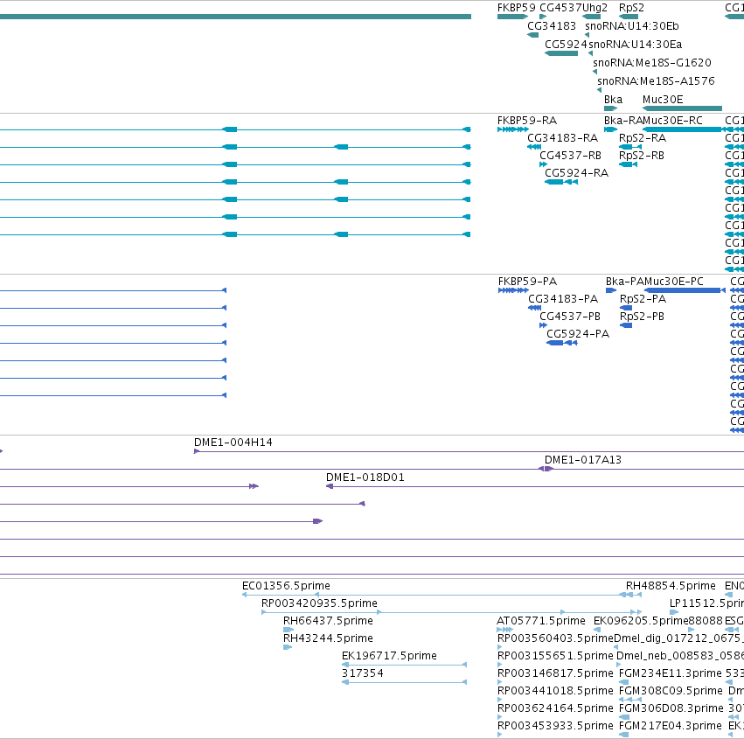The width and height of the screenshot is (744, 739).
Task: Click the CG5924 gene label
Action: [566, 44]
